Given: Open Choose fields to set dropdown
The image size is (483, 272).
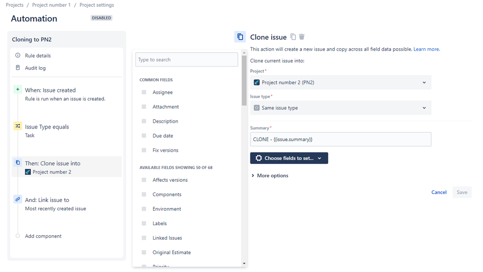Looking at the screenshot, I should 289,158.
